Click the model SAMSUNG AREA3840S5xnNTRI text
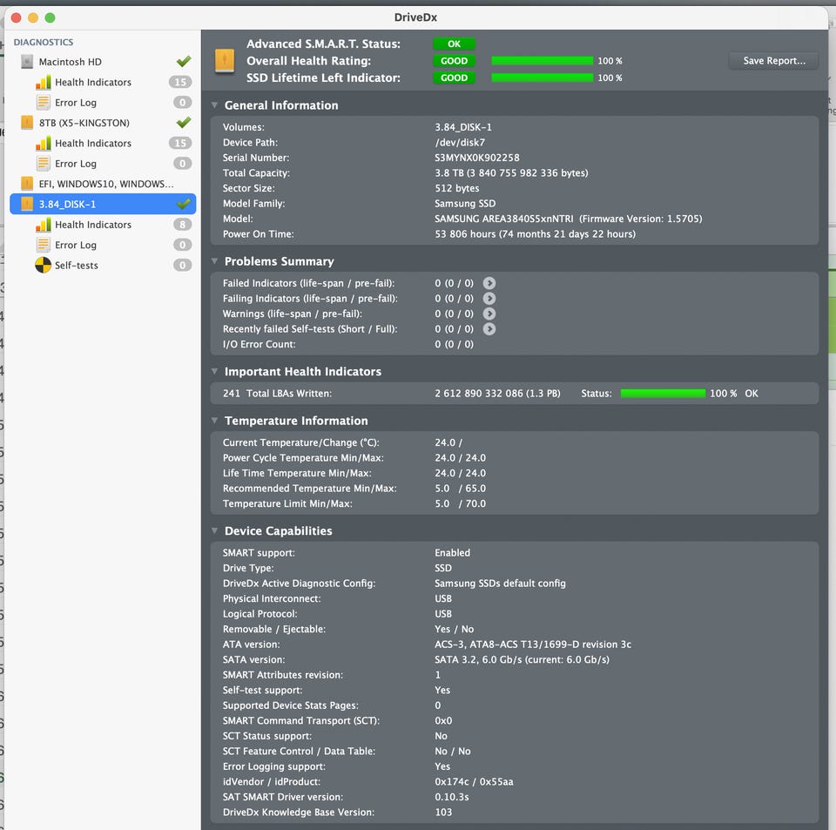Image resolution: width=836 pixels, height=830 pixels. point(504,219)
